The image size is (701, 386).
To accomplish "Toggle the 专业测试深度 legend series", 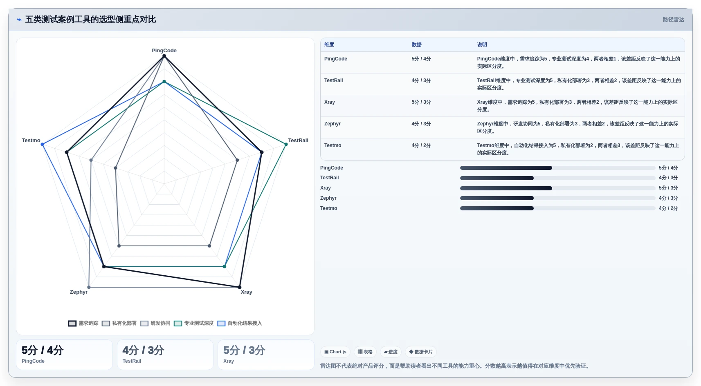I will point(194,323).
